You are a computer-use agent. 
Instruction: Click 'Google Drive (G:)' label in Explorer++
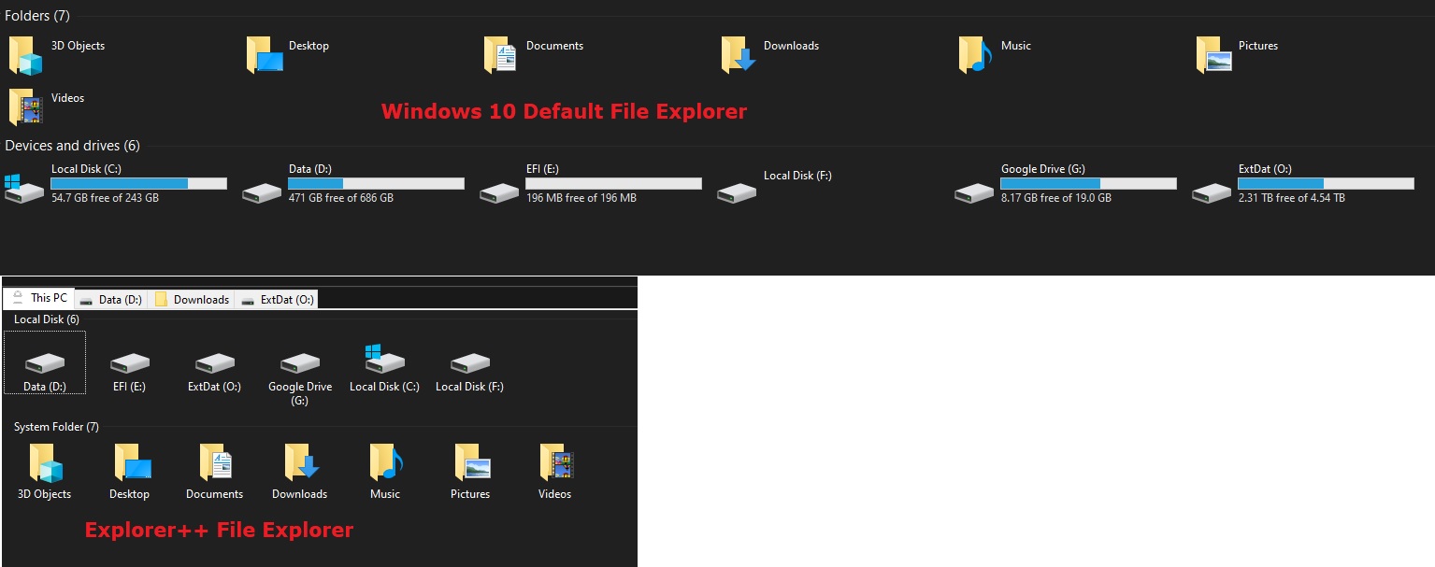pyautogui.click(x=300, y=393)
